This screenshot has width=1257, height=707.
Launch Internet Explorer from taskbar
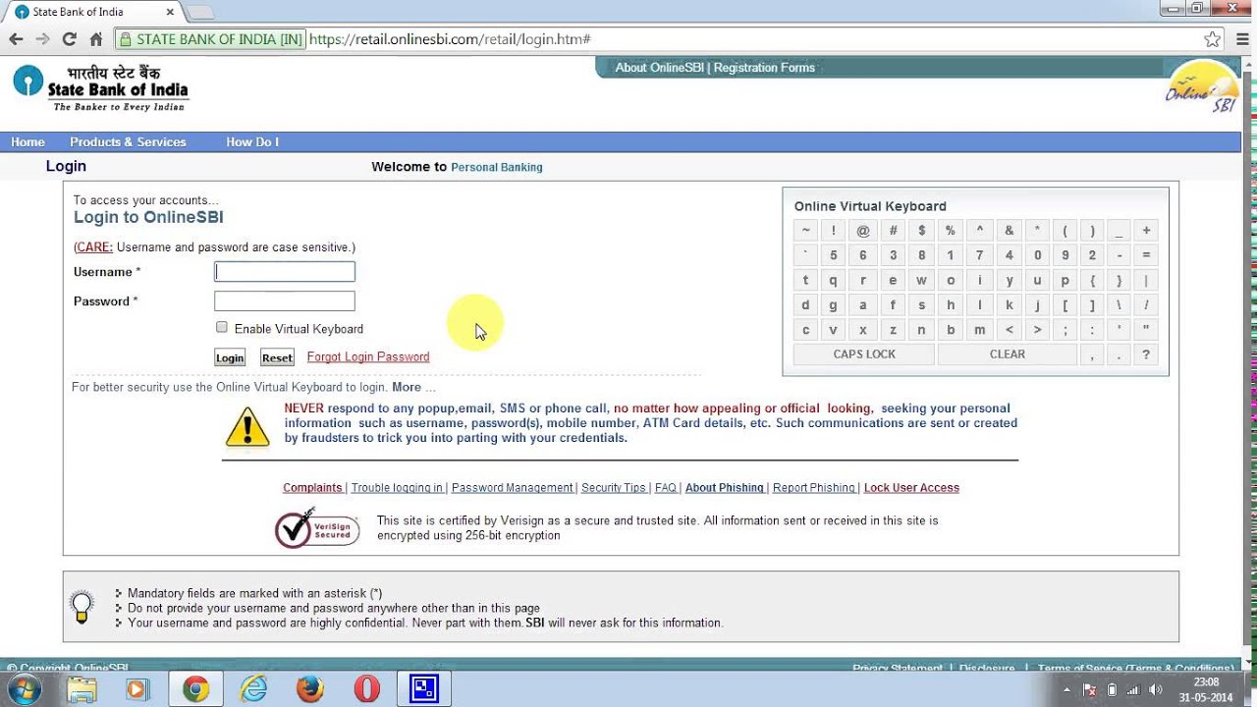(253, 689)
